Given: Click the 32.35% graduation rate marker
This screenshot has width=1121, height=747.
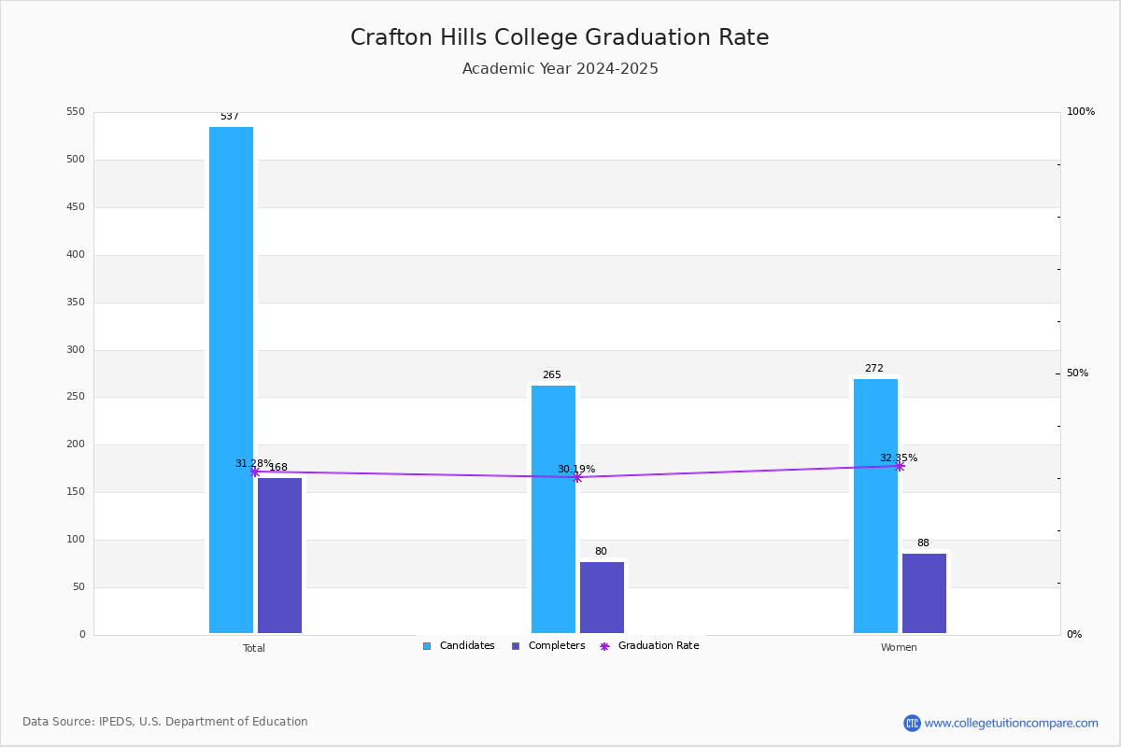Looking at the screenshot, I should 899,466.
